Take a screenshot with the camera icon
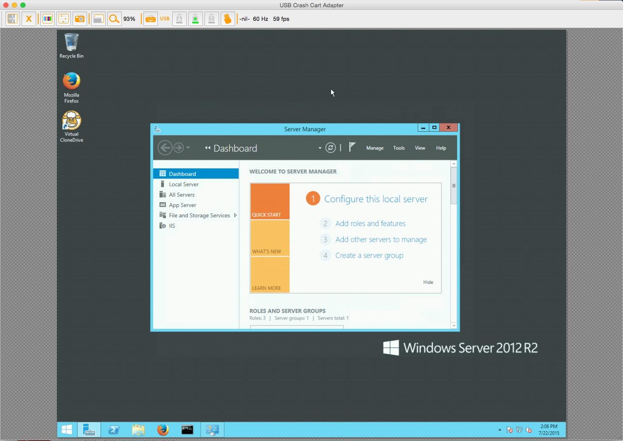The width and height of the screenshot is (623, 441). (80, 19)
